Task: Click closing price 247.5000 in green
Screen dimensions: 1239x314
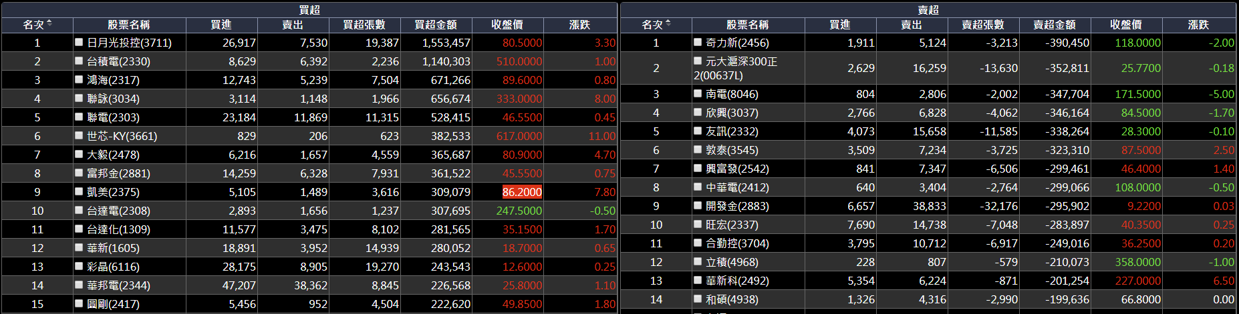Action: (519, 211)
